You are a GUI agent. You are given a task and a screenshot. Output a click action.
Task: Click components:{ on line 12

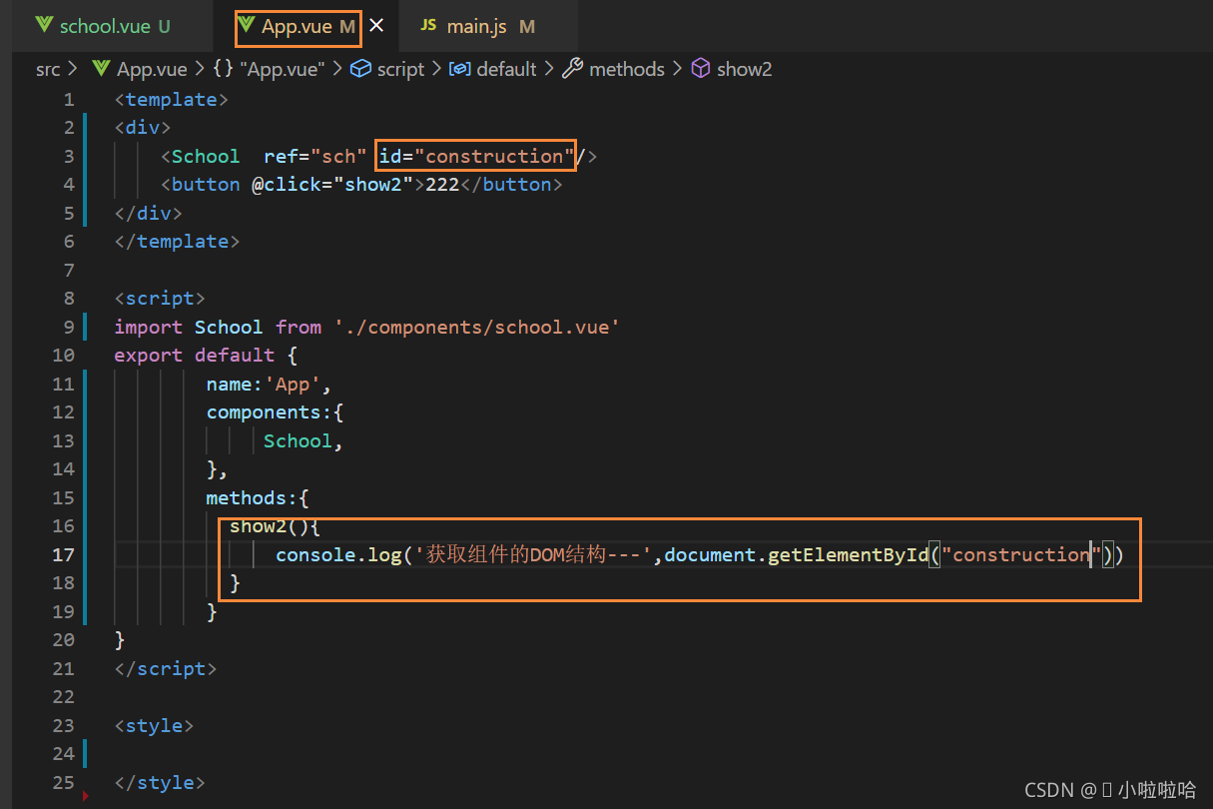click(275, 411)
